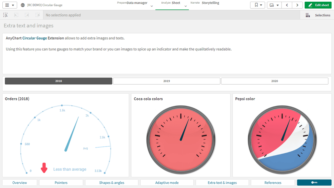Switch to the Storytelling tab
The width and height of the screenshot is (334, 188).
coord(210,3)
